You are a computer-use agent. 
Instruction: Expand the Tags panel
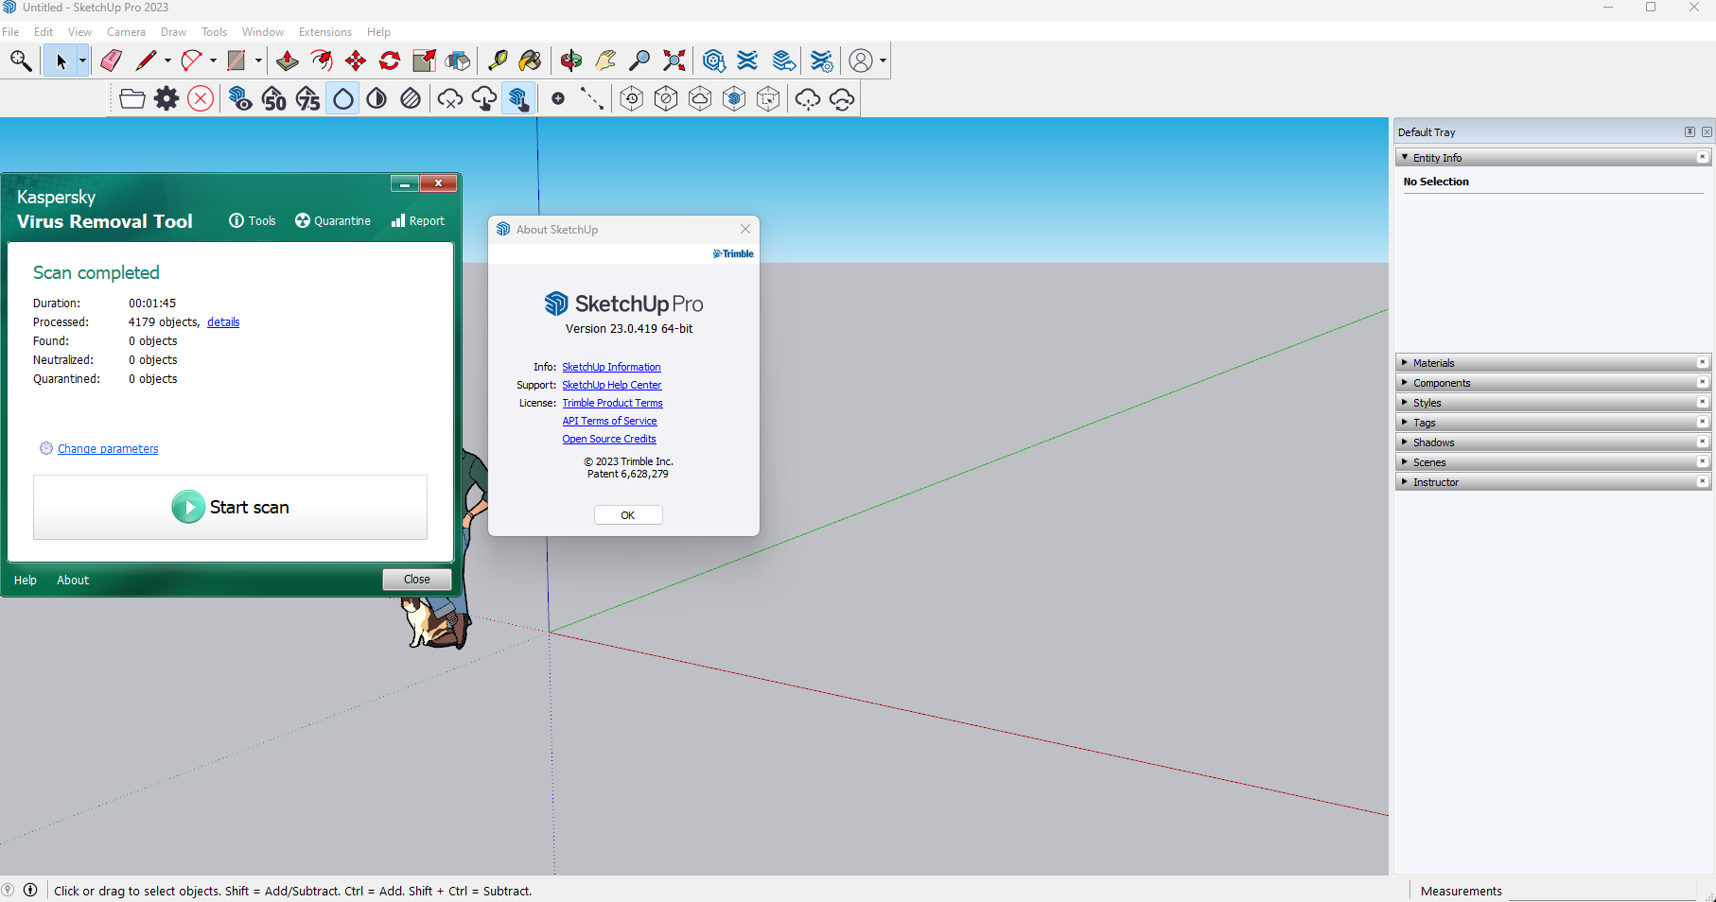(x=1405, y=423)
